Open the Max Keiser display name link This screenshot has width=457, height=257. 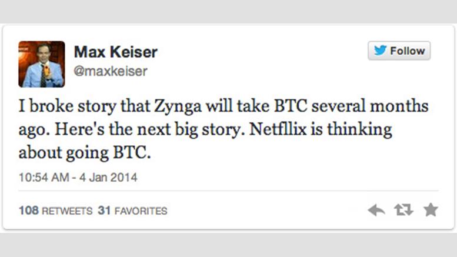pos(115,52)
